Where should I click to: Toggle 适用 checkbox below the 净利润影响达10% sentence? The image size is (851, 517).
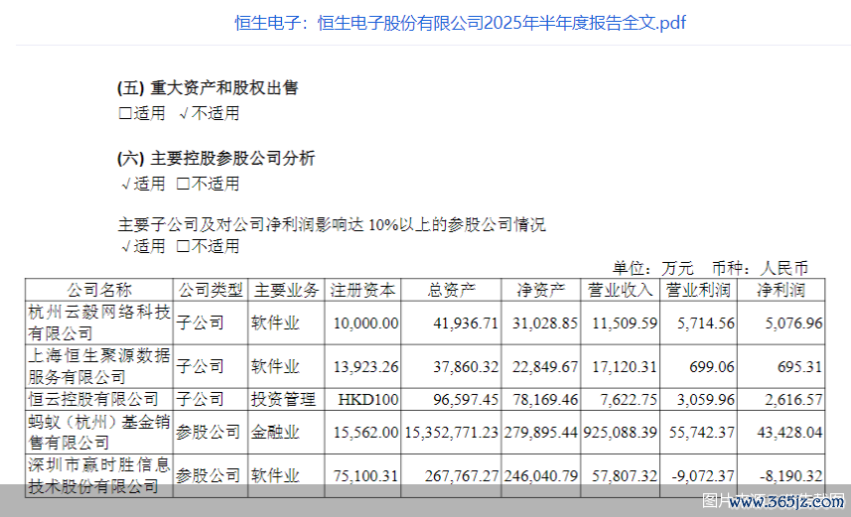click(125, 247)
